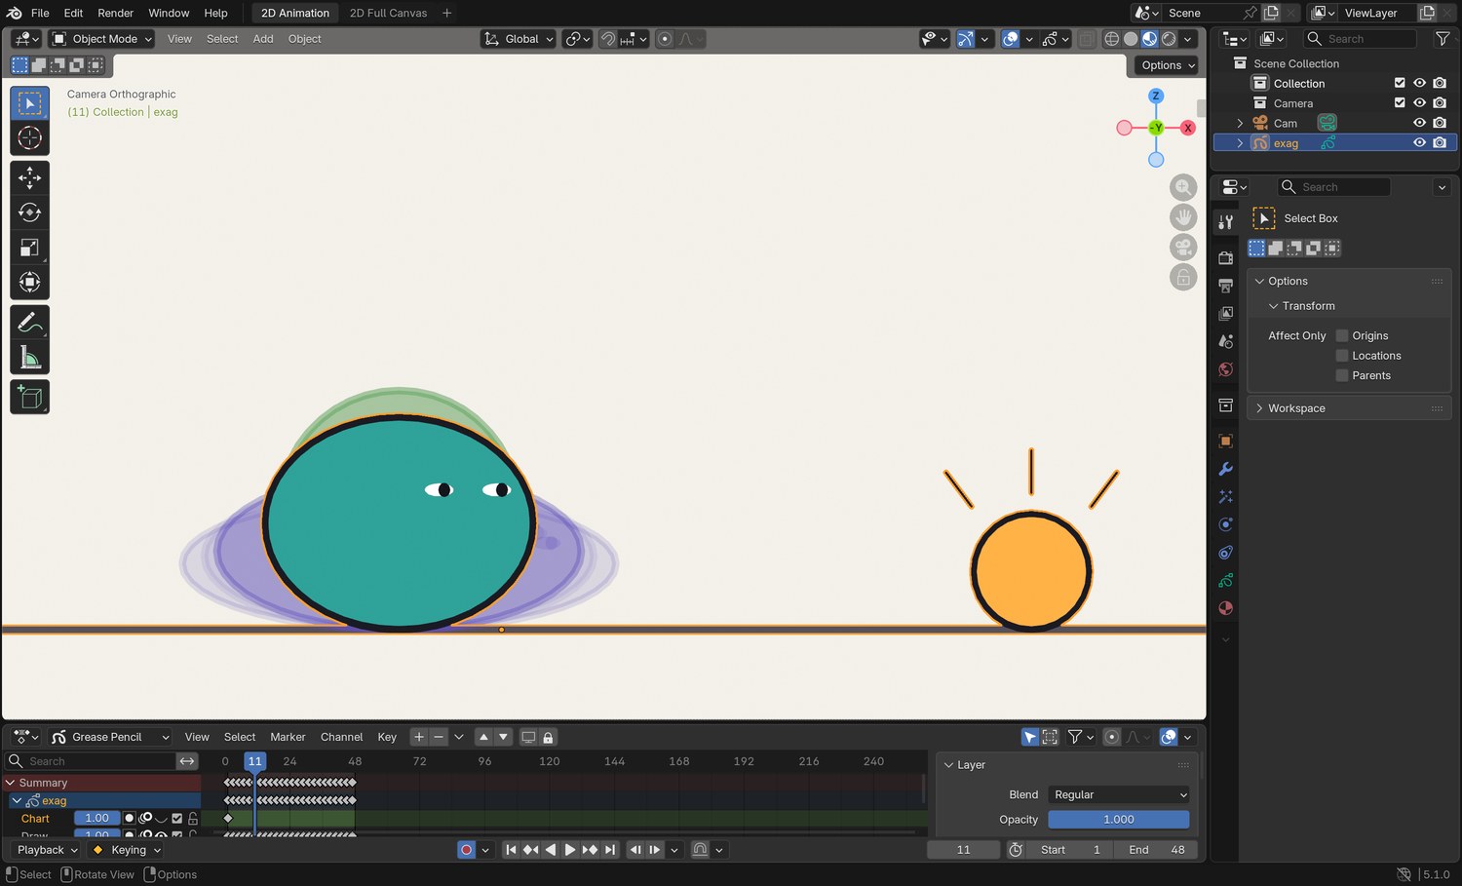Screen dimensions: 1462x886
Task: Enable Affect Only Locations checkbox
Action: point(1342,356)
